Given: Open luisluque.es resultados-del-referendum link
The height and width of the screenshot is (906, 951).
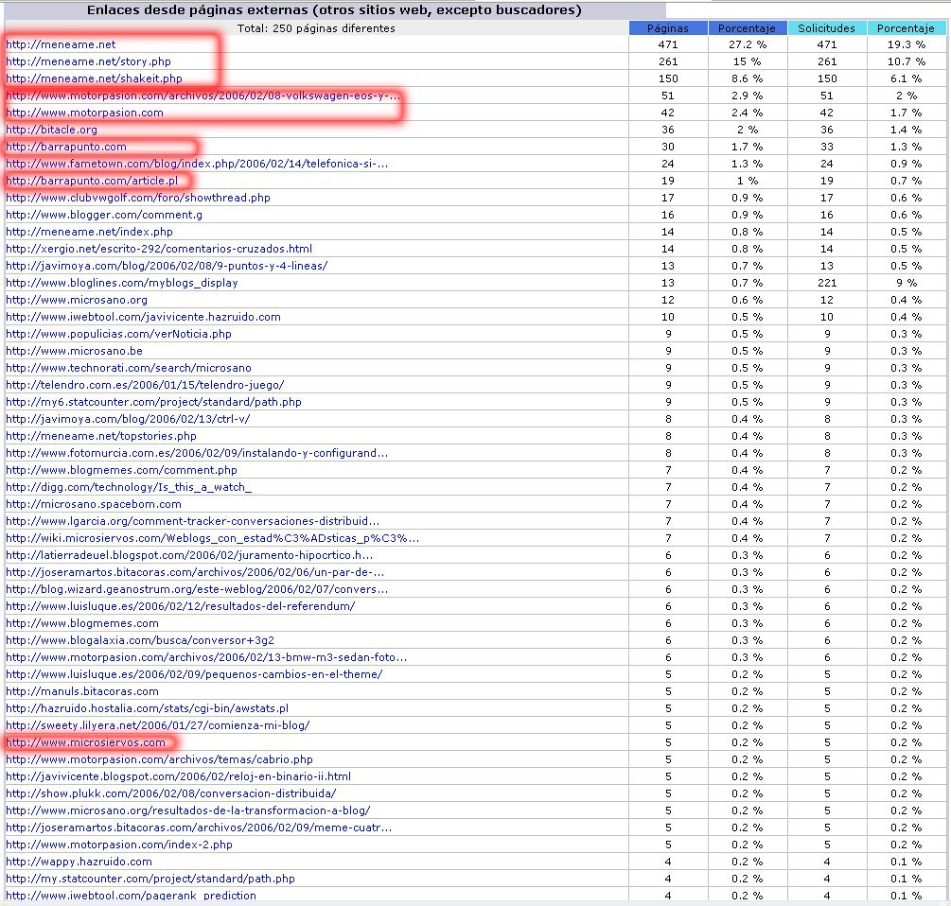Looking at the screenshot, I should pyautogui.click(x=181, y=604).
